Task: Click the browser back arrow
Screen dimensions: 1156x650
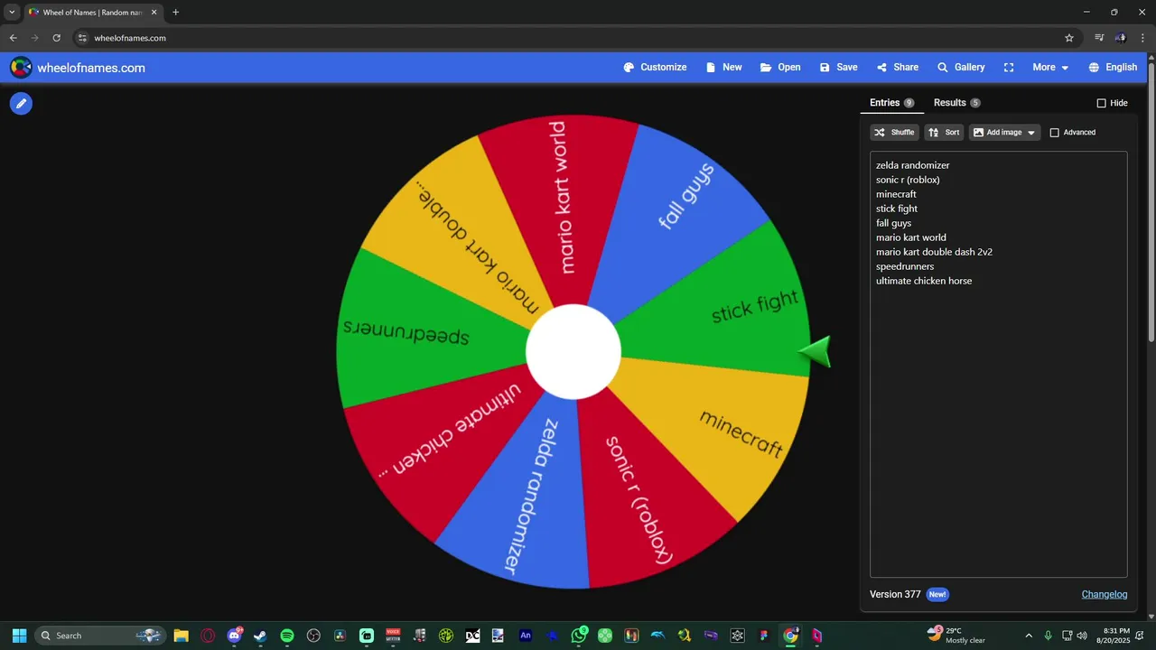Action: [13, 38]
